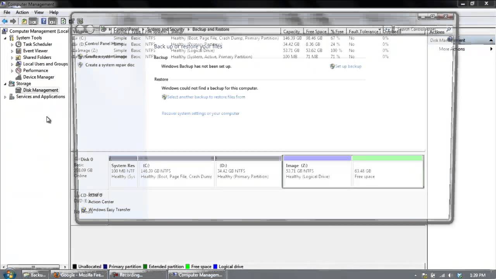This screenshot has width=496, height=279.
Task: Select the (D:) 34.42 GB partition block
Action: (248, 171)
